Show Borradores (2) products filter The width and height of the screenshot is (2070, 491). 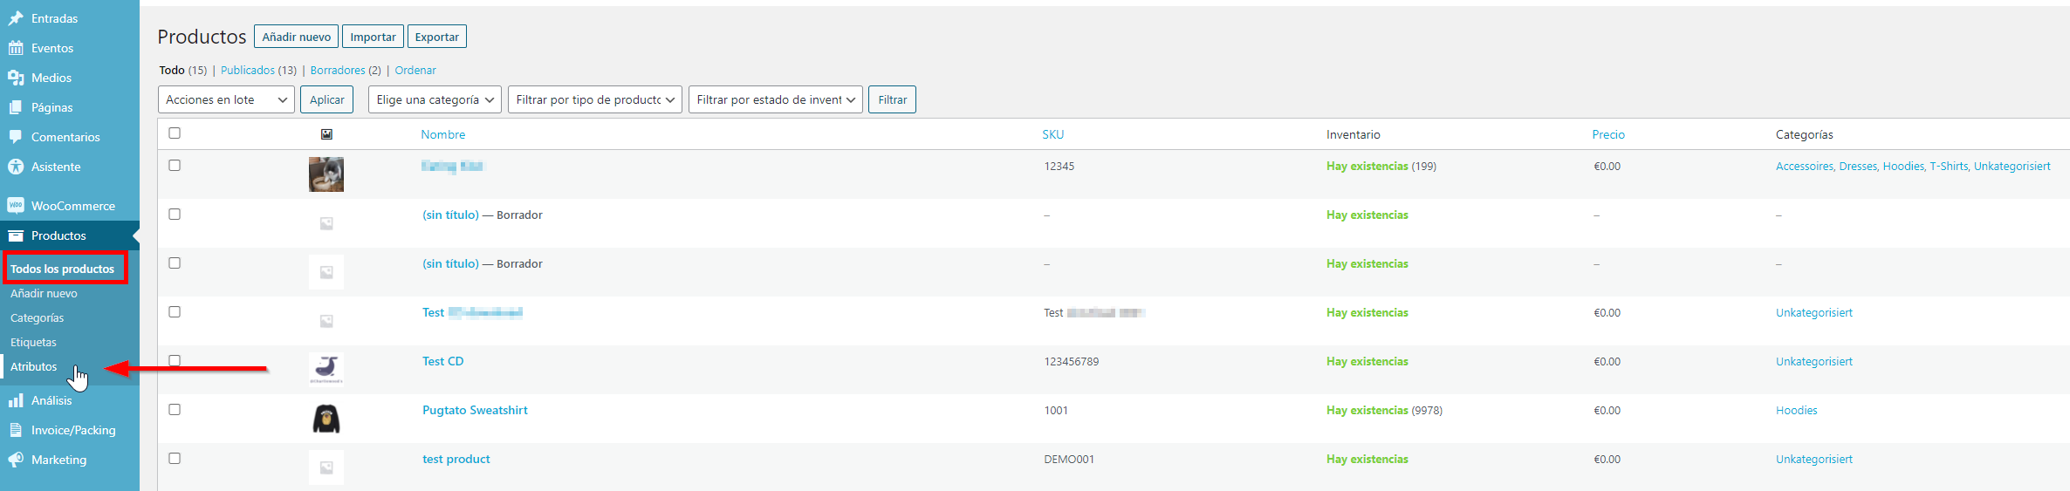pyautogui.click(x=346, y=70)
